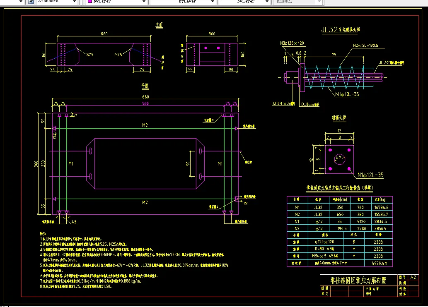The height and width of the screenshot is (307, 428).
Task: Select the upper M2 tendon label in plan
Action: (x=145, y=125)
